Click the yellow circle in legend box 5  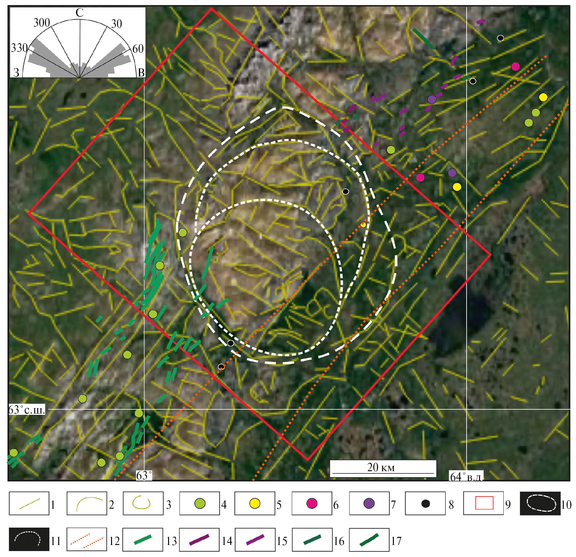coord(255,503)
